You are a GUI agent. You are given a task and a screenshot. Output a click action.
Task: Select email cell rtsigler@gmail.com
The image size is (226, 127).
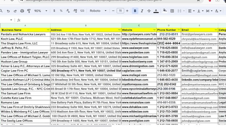coord(199,57)
